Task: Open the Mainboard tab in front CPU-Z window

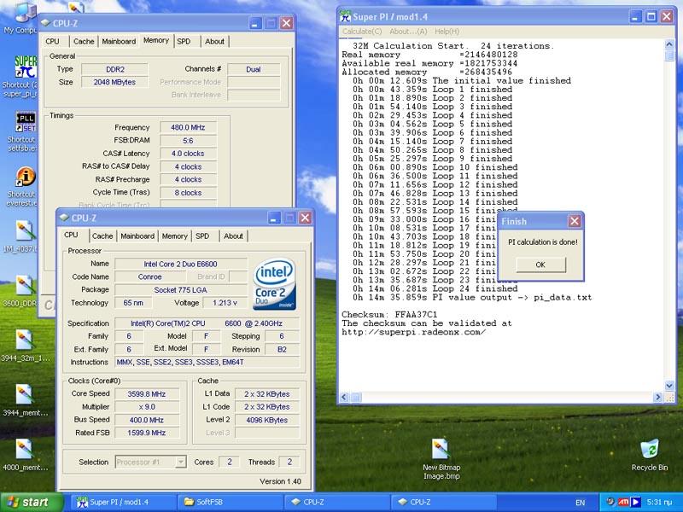Action: coord(137,236)
